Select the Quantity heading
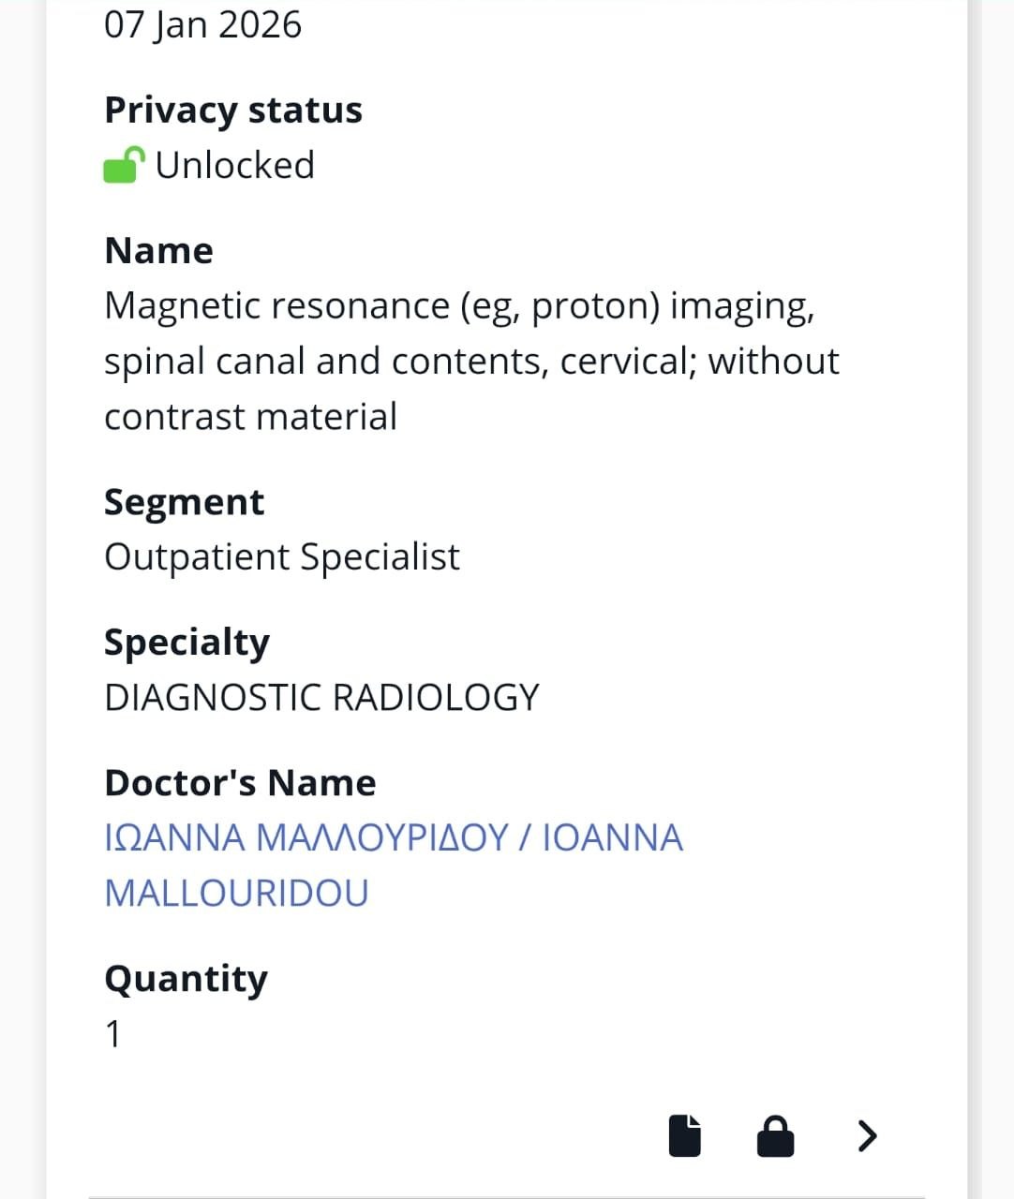The image size is (1014, 1199). pyautogui.click(x=186, y=979)
